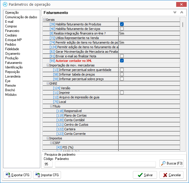This screenshot has width=189, height=183.
Task: Select Financeiro in the left category list
Action: (12, 31)
